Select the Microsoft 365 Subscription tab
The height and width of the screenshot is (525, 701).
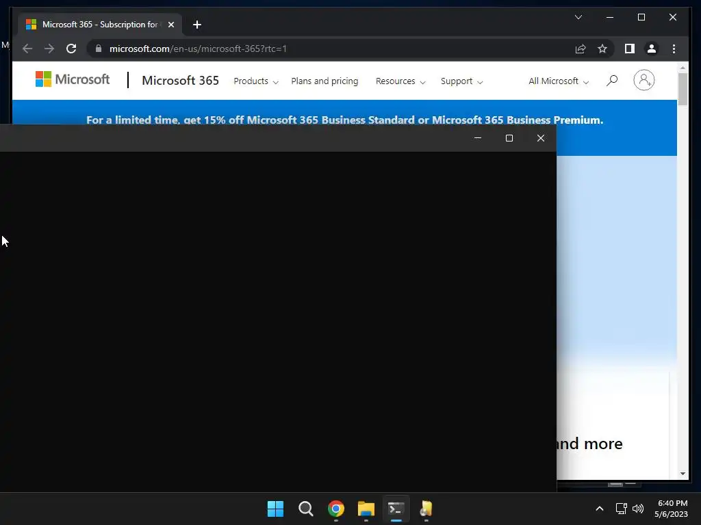point(100,25)
